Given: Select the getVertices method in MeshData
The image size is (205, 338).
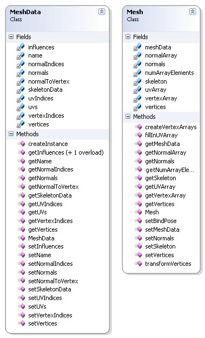Looking at the screenshot, I should tap(43, 229).
